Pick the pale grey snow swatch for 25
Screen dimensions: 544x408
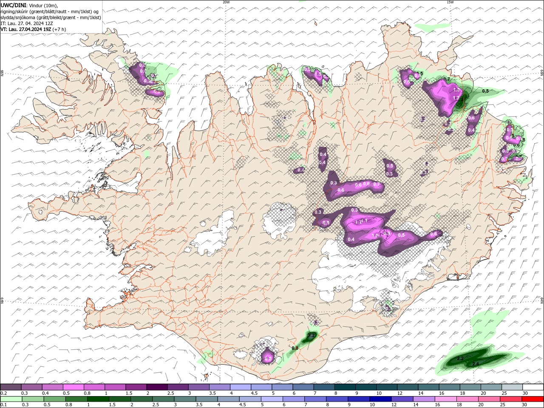tap(512, 387)
